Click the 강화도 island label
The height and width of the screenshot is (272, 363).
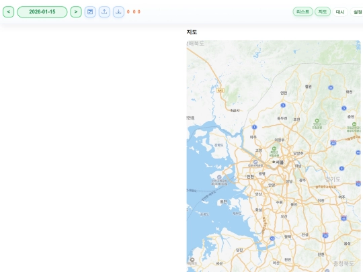click(x=218, y=145)
